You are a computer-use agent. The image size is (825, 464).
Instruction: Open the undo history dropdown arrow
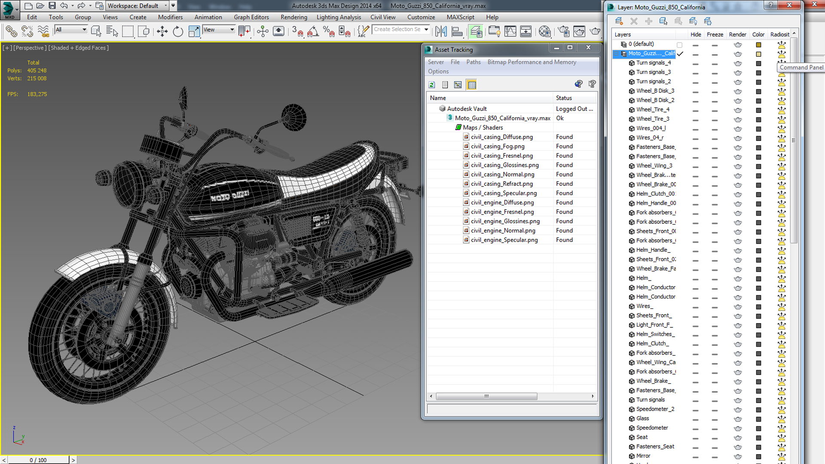click(72, 6)
